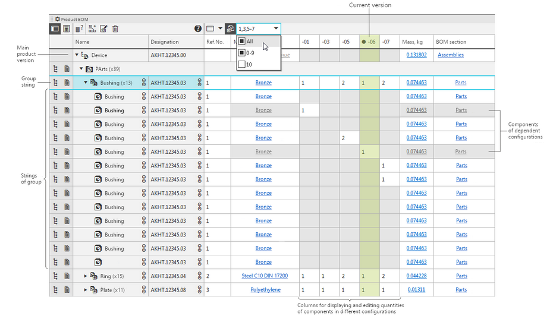Viewport: 553px width, 316px height.
Task: Collapse the Device tree node
Action: click(77, 55)
